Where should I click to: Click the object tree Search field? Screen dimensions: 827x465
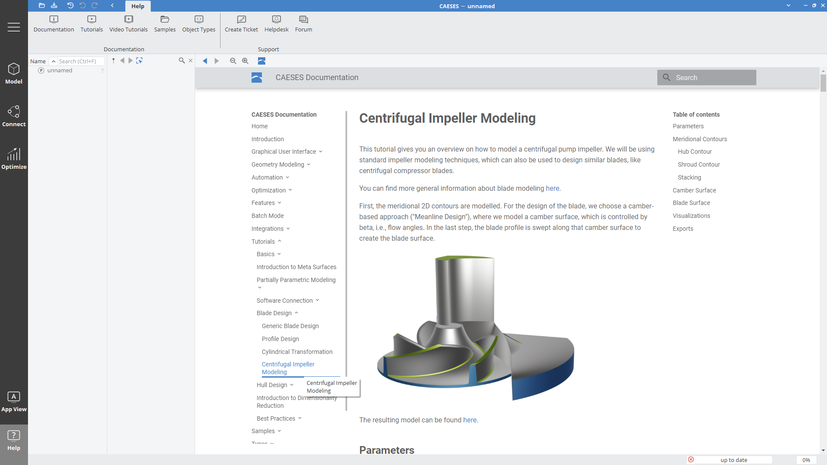(x=81, y=61)
